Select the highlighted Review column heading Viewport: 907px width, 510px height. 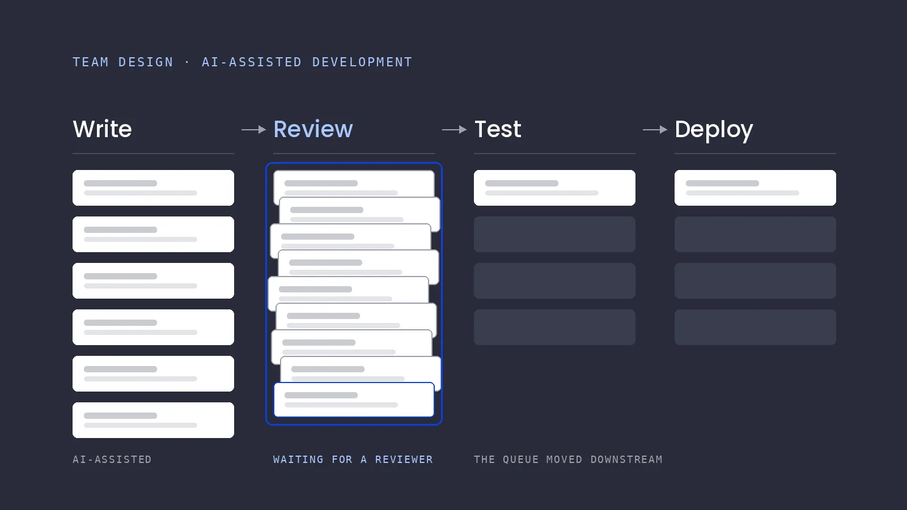click(313, 129)
